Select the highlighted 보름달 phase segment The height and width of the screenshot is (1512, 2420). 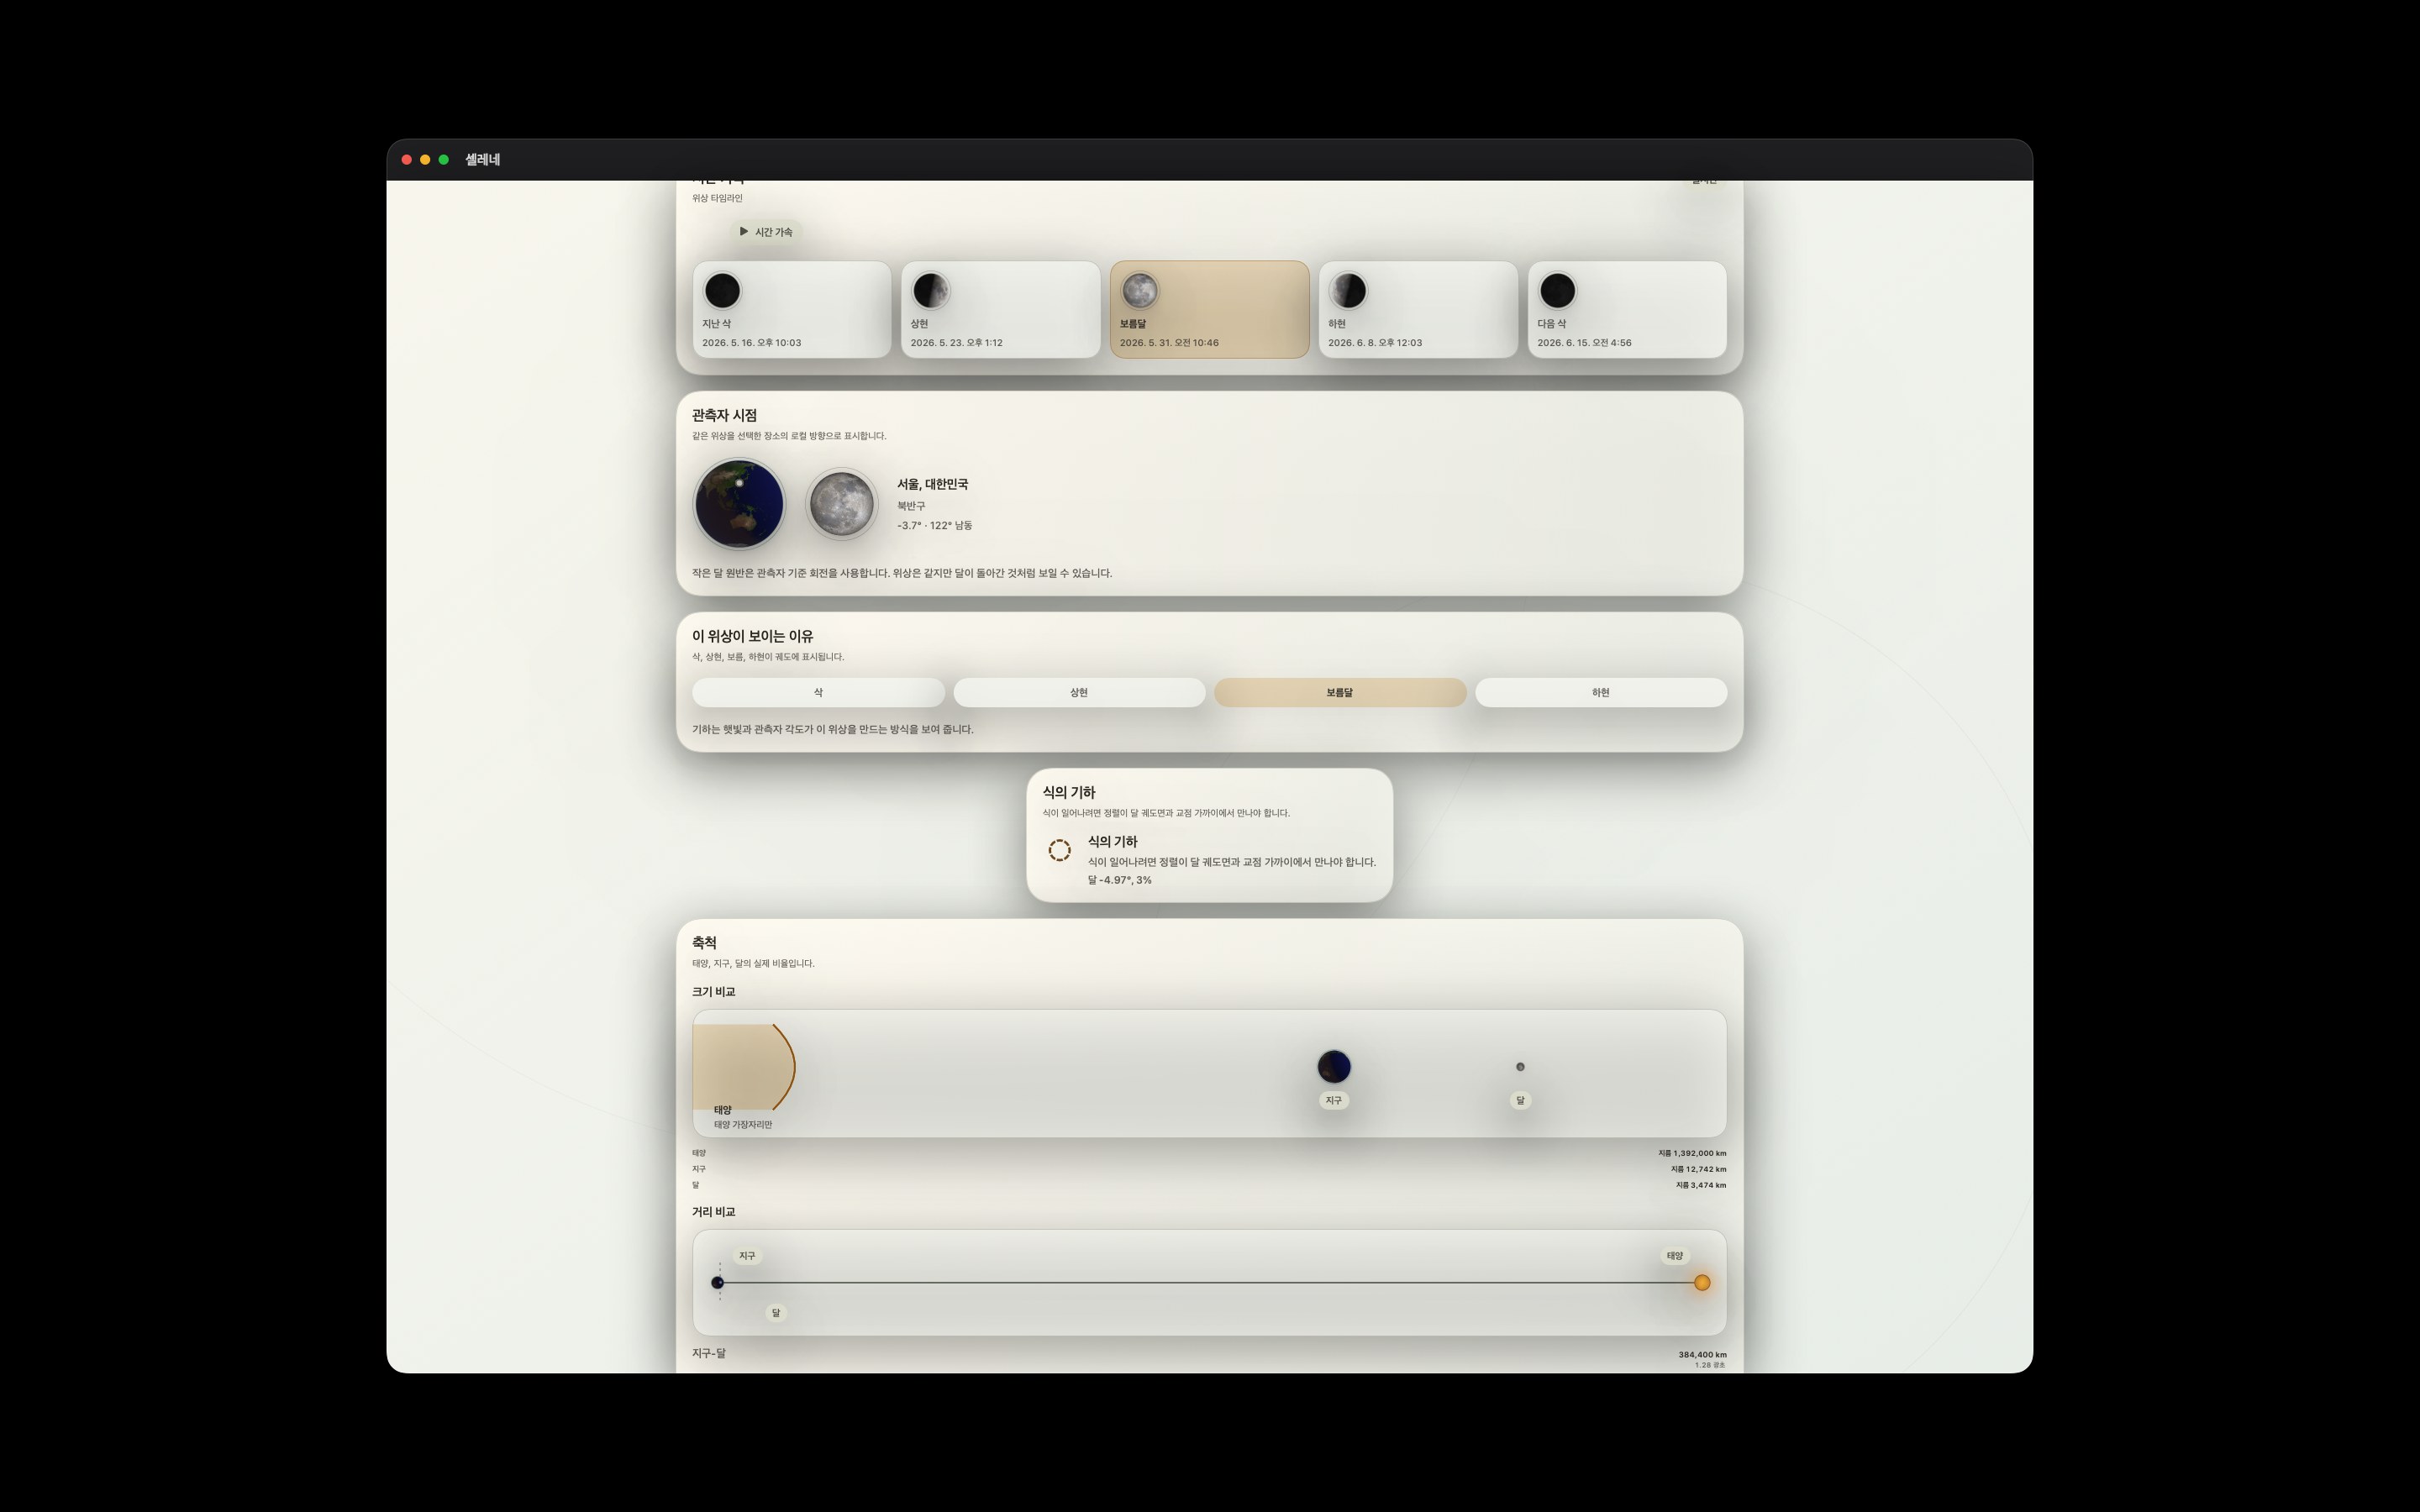point(1340,692)
